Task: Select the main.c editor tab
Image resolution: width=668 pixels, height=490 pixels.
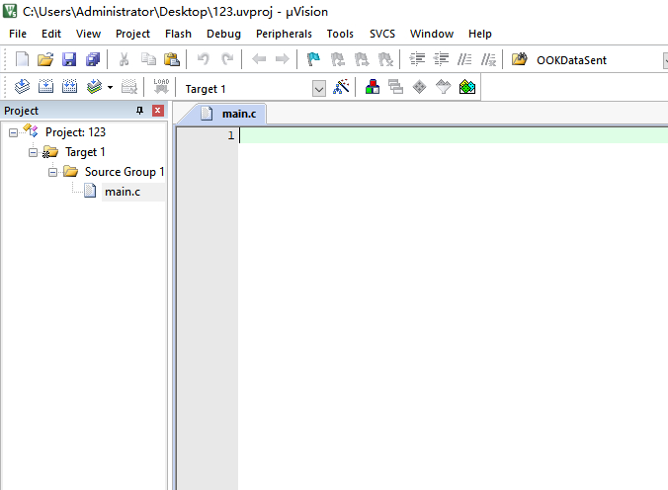Action: pos(228,114)
